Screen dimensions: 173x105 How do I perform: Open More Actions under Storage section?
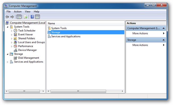pos(146,45)
